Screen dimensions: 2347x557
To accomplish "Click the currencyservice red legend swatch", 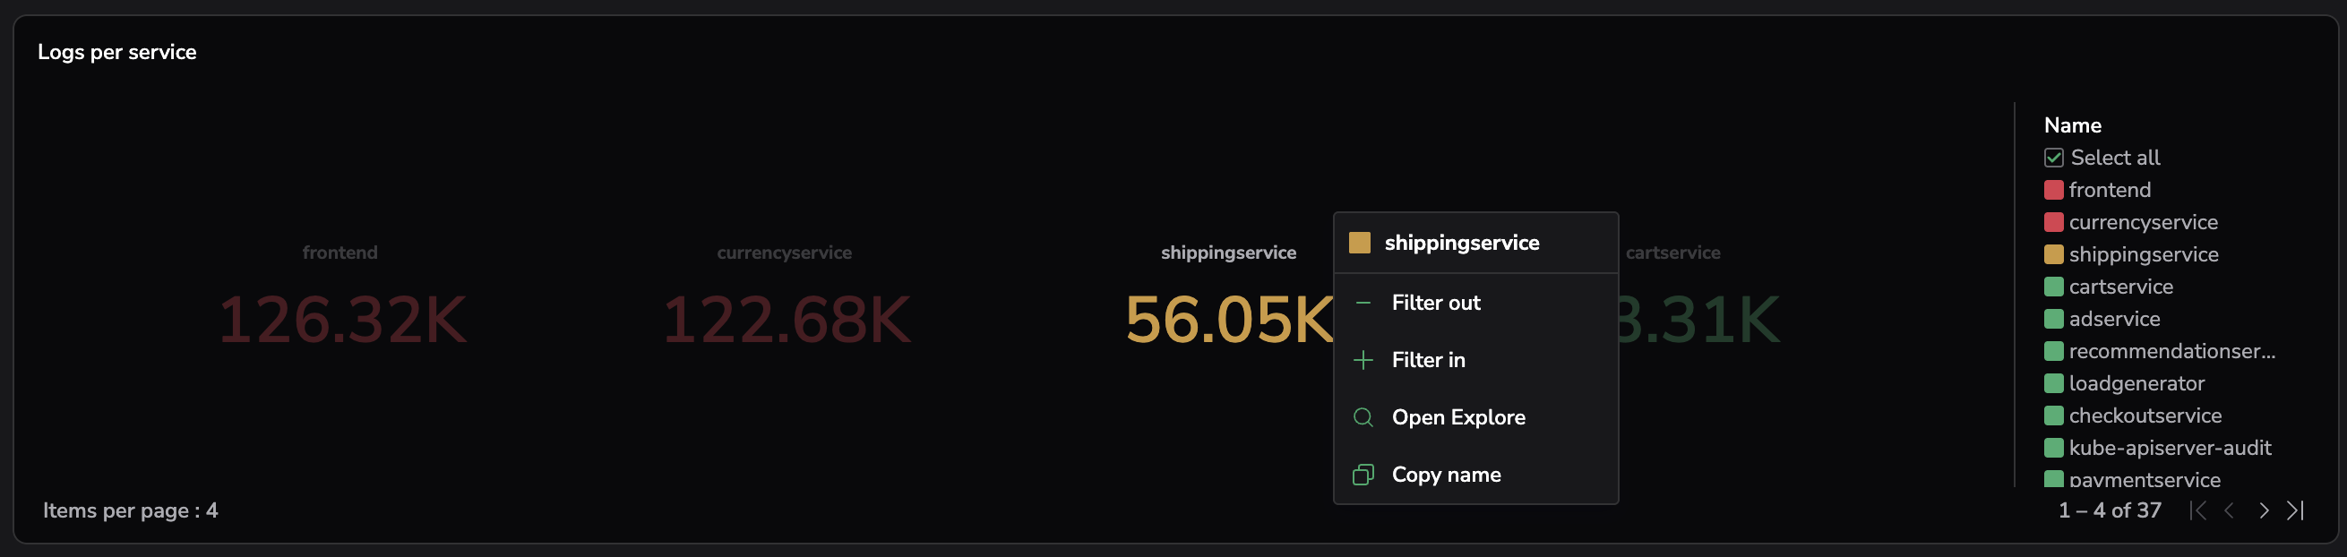I will [x=2053, y=222].
